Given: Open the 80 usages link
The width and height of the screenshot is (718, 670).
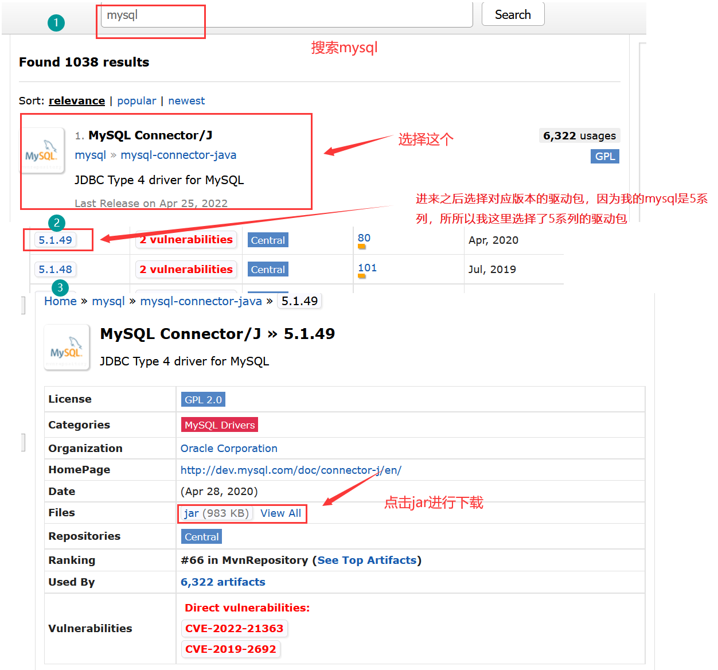Looking at the screenshot, I should 364,238.
